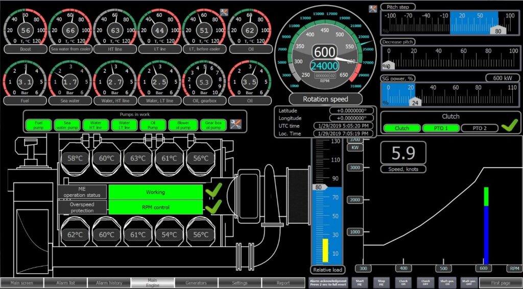Switch to the Alarm list tab
The width and height of the screenshot is (523, 289).
[65, 283]
